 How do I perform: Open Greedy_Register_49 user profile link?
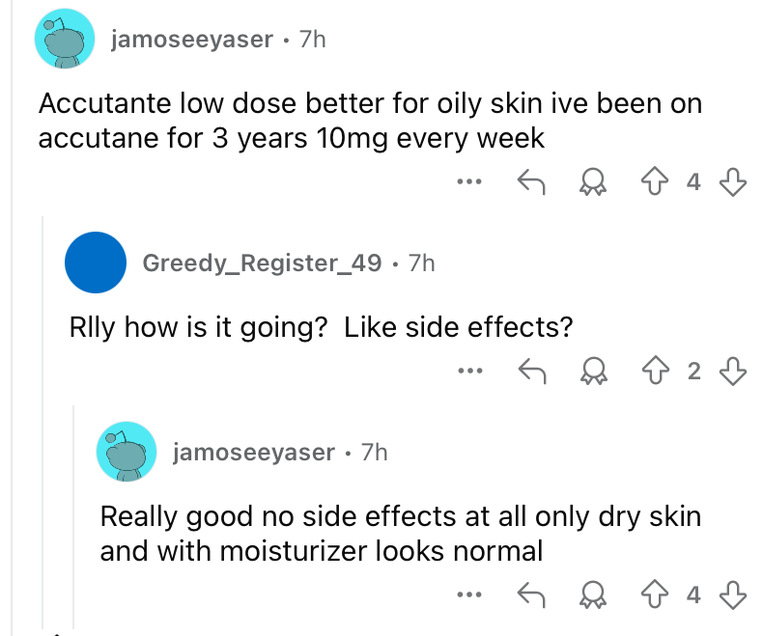(x=262, y=263)
